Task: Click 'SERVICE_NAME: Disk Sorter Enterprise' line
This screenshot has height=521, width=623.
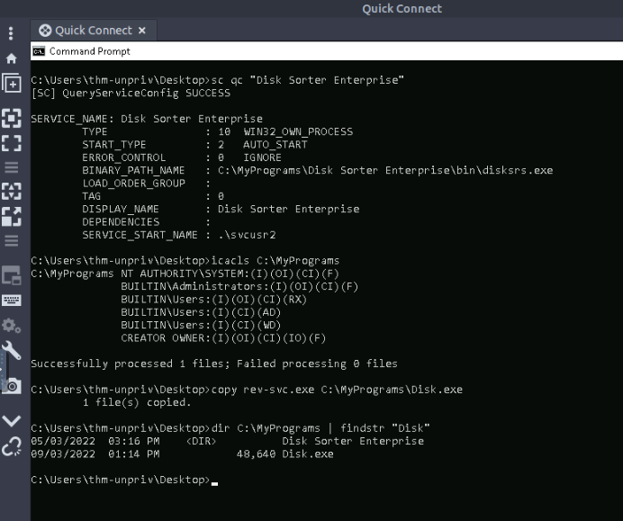Action: pyautogui.click(x=147, y=119)
